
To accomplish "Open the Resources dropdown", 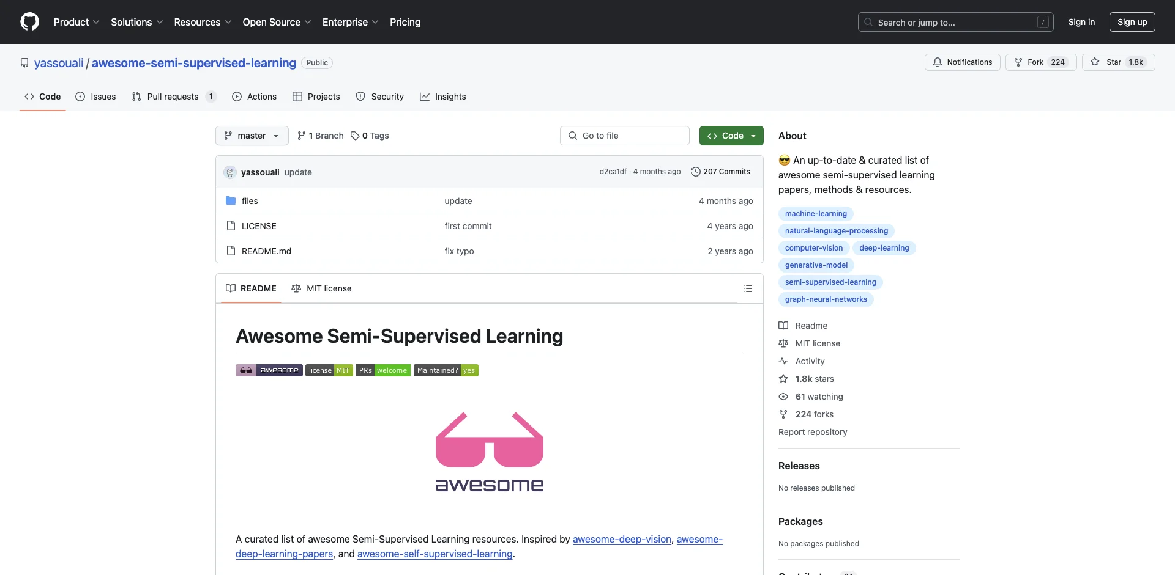I will click(x=203, y=22).
